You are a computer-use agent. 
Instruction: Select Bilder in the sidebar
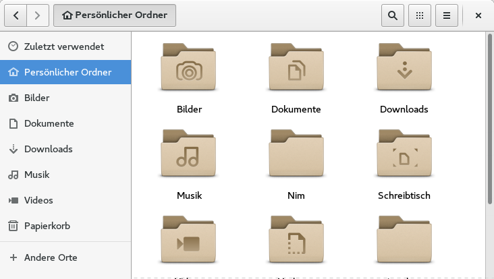point(37,98)
